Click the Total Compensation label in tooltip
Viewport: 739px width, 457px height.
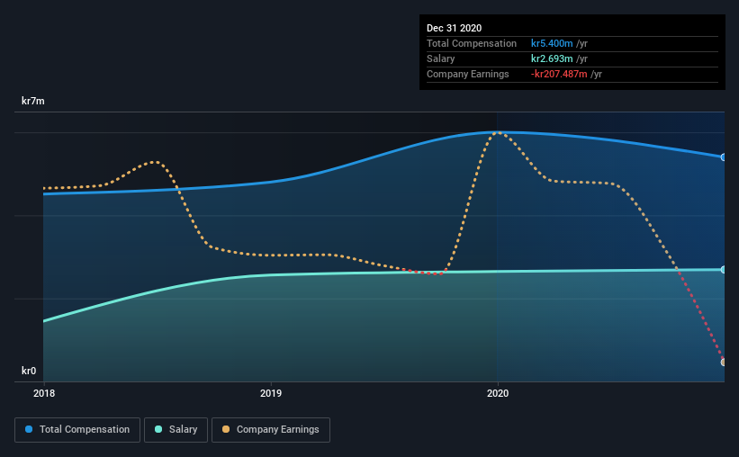[x=472, y=43]
